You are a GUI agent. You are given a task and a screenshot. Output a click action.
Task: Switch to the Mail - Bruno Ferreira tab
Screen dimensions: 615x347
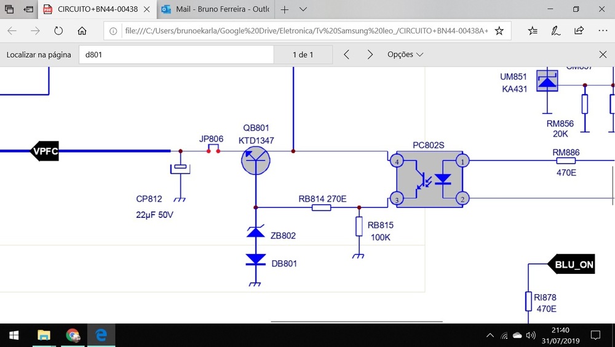(215, 10)
